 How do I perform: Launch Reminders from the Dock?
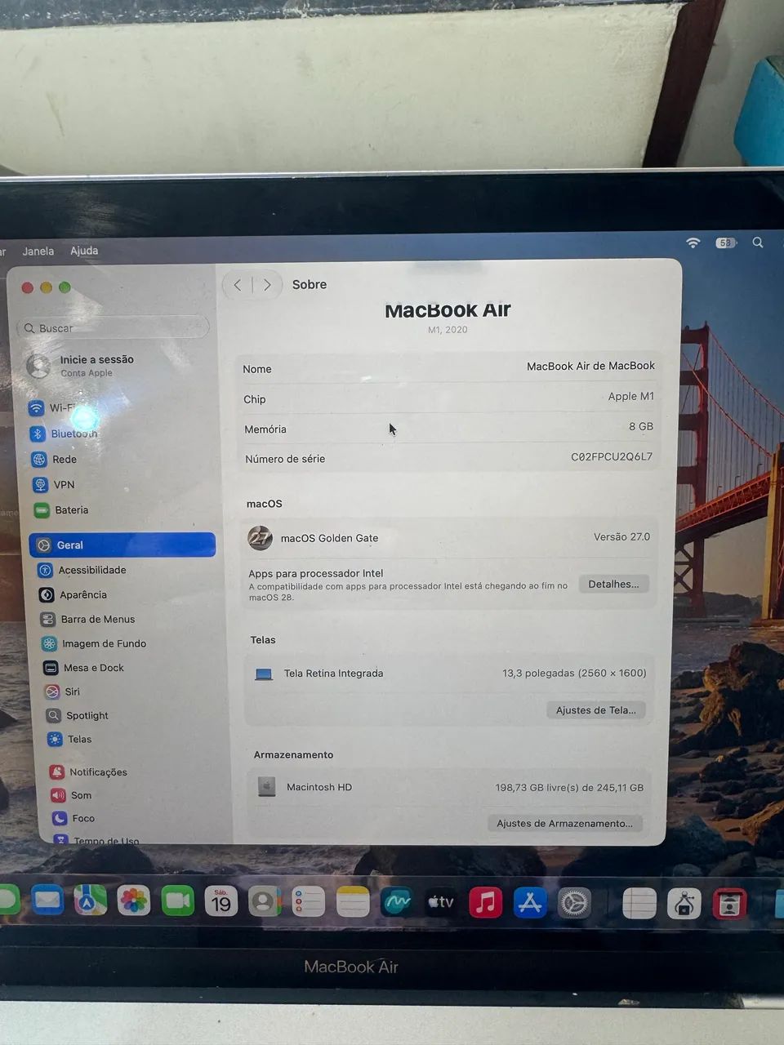click(x=309, y=902)
